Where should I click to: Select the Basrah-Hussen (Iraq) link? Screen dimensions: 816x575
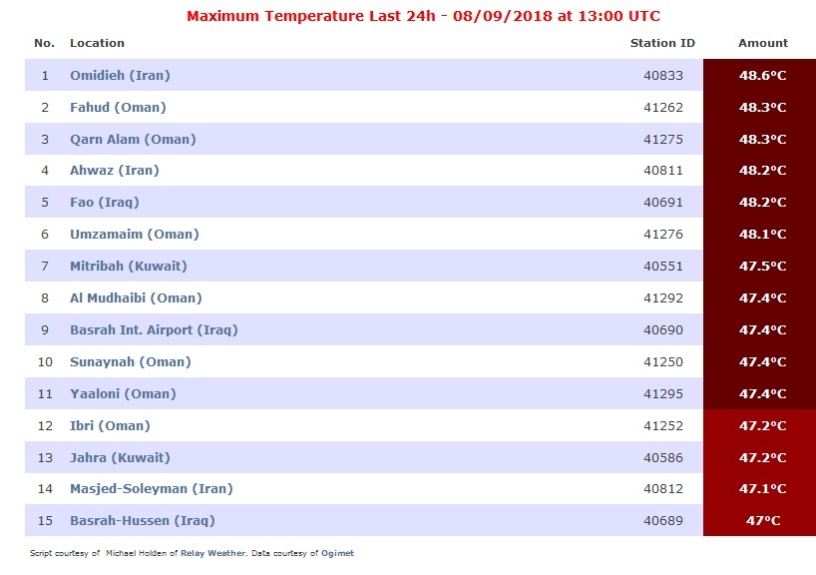click(143, 520)
